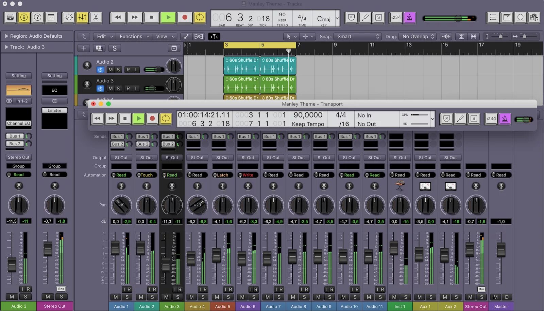Select the green 60s Shuffle Dr region at bar 3
This screenshot has height=311, width=544.
tap(242, 84)
